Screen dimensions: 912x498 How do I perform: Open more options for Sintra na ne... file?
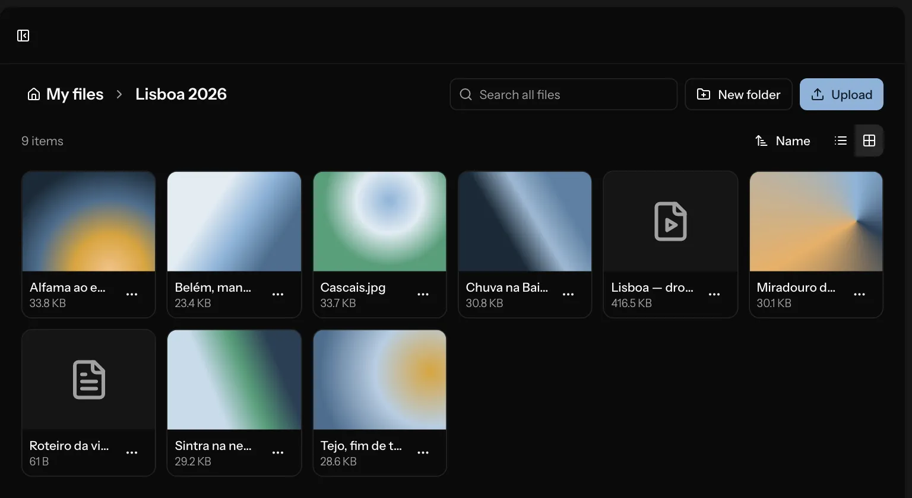[x=277, y=453]
